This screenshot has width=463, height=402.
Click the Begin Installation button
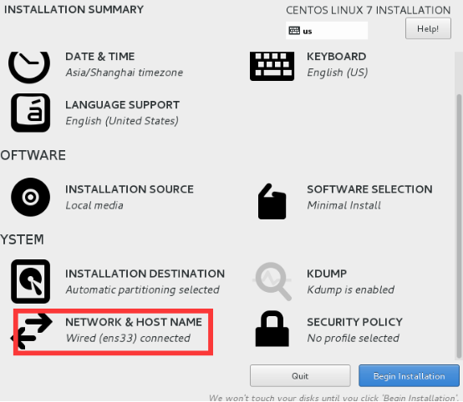409,376
